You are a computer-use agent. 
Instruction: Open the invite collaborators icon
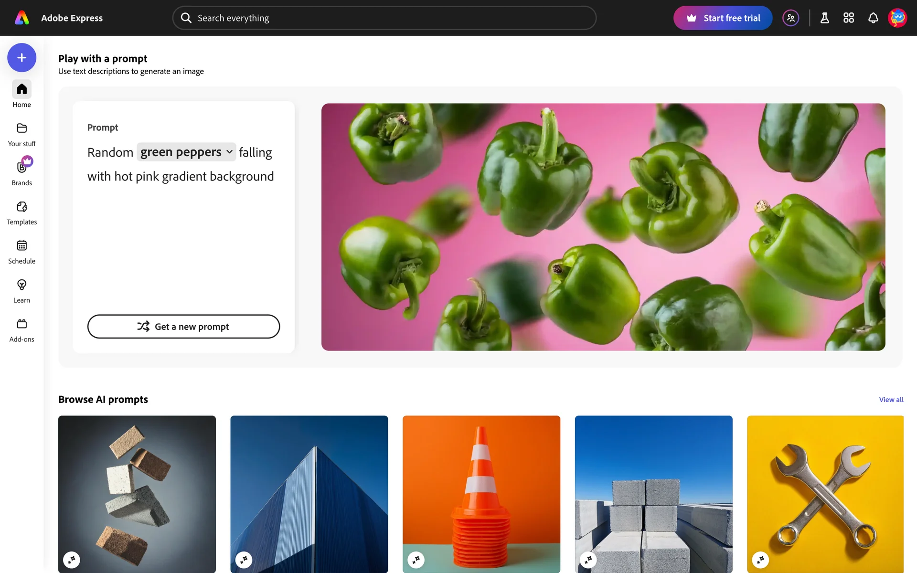click(791, 18)
